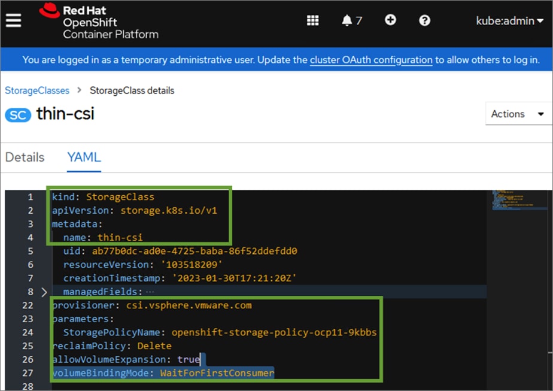Image resolution: width=553 pixels, height=391 pixels.
Task: Click the apiVersion storage.k8s.io/v1 value
Action: point(169,211)
